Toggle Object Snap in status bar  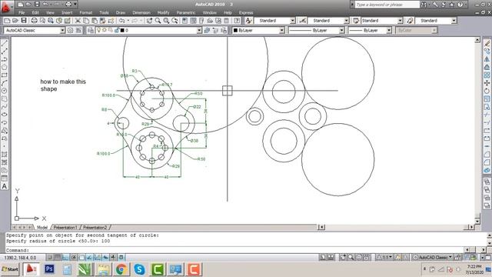[x=81, y=258]
